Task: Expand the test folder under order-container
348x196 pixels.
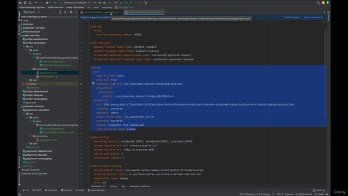Action: [27, 80]
